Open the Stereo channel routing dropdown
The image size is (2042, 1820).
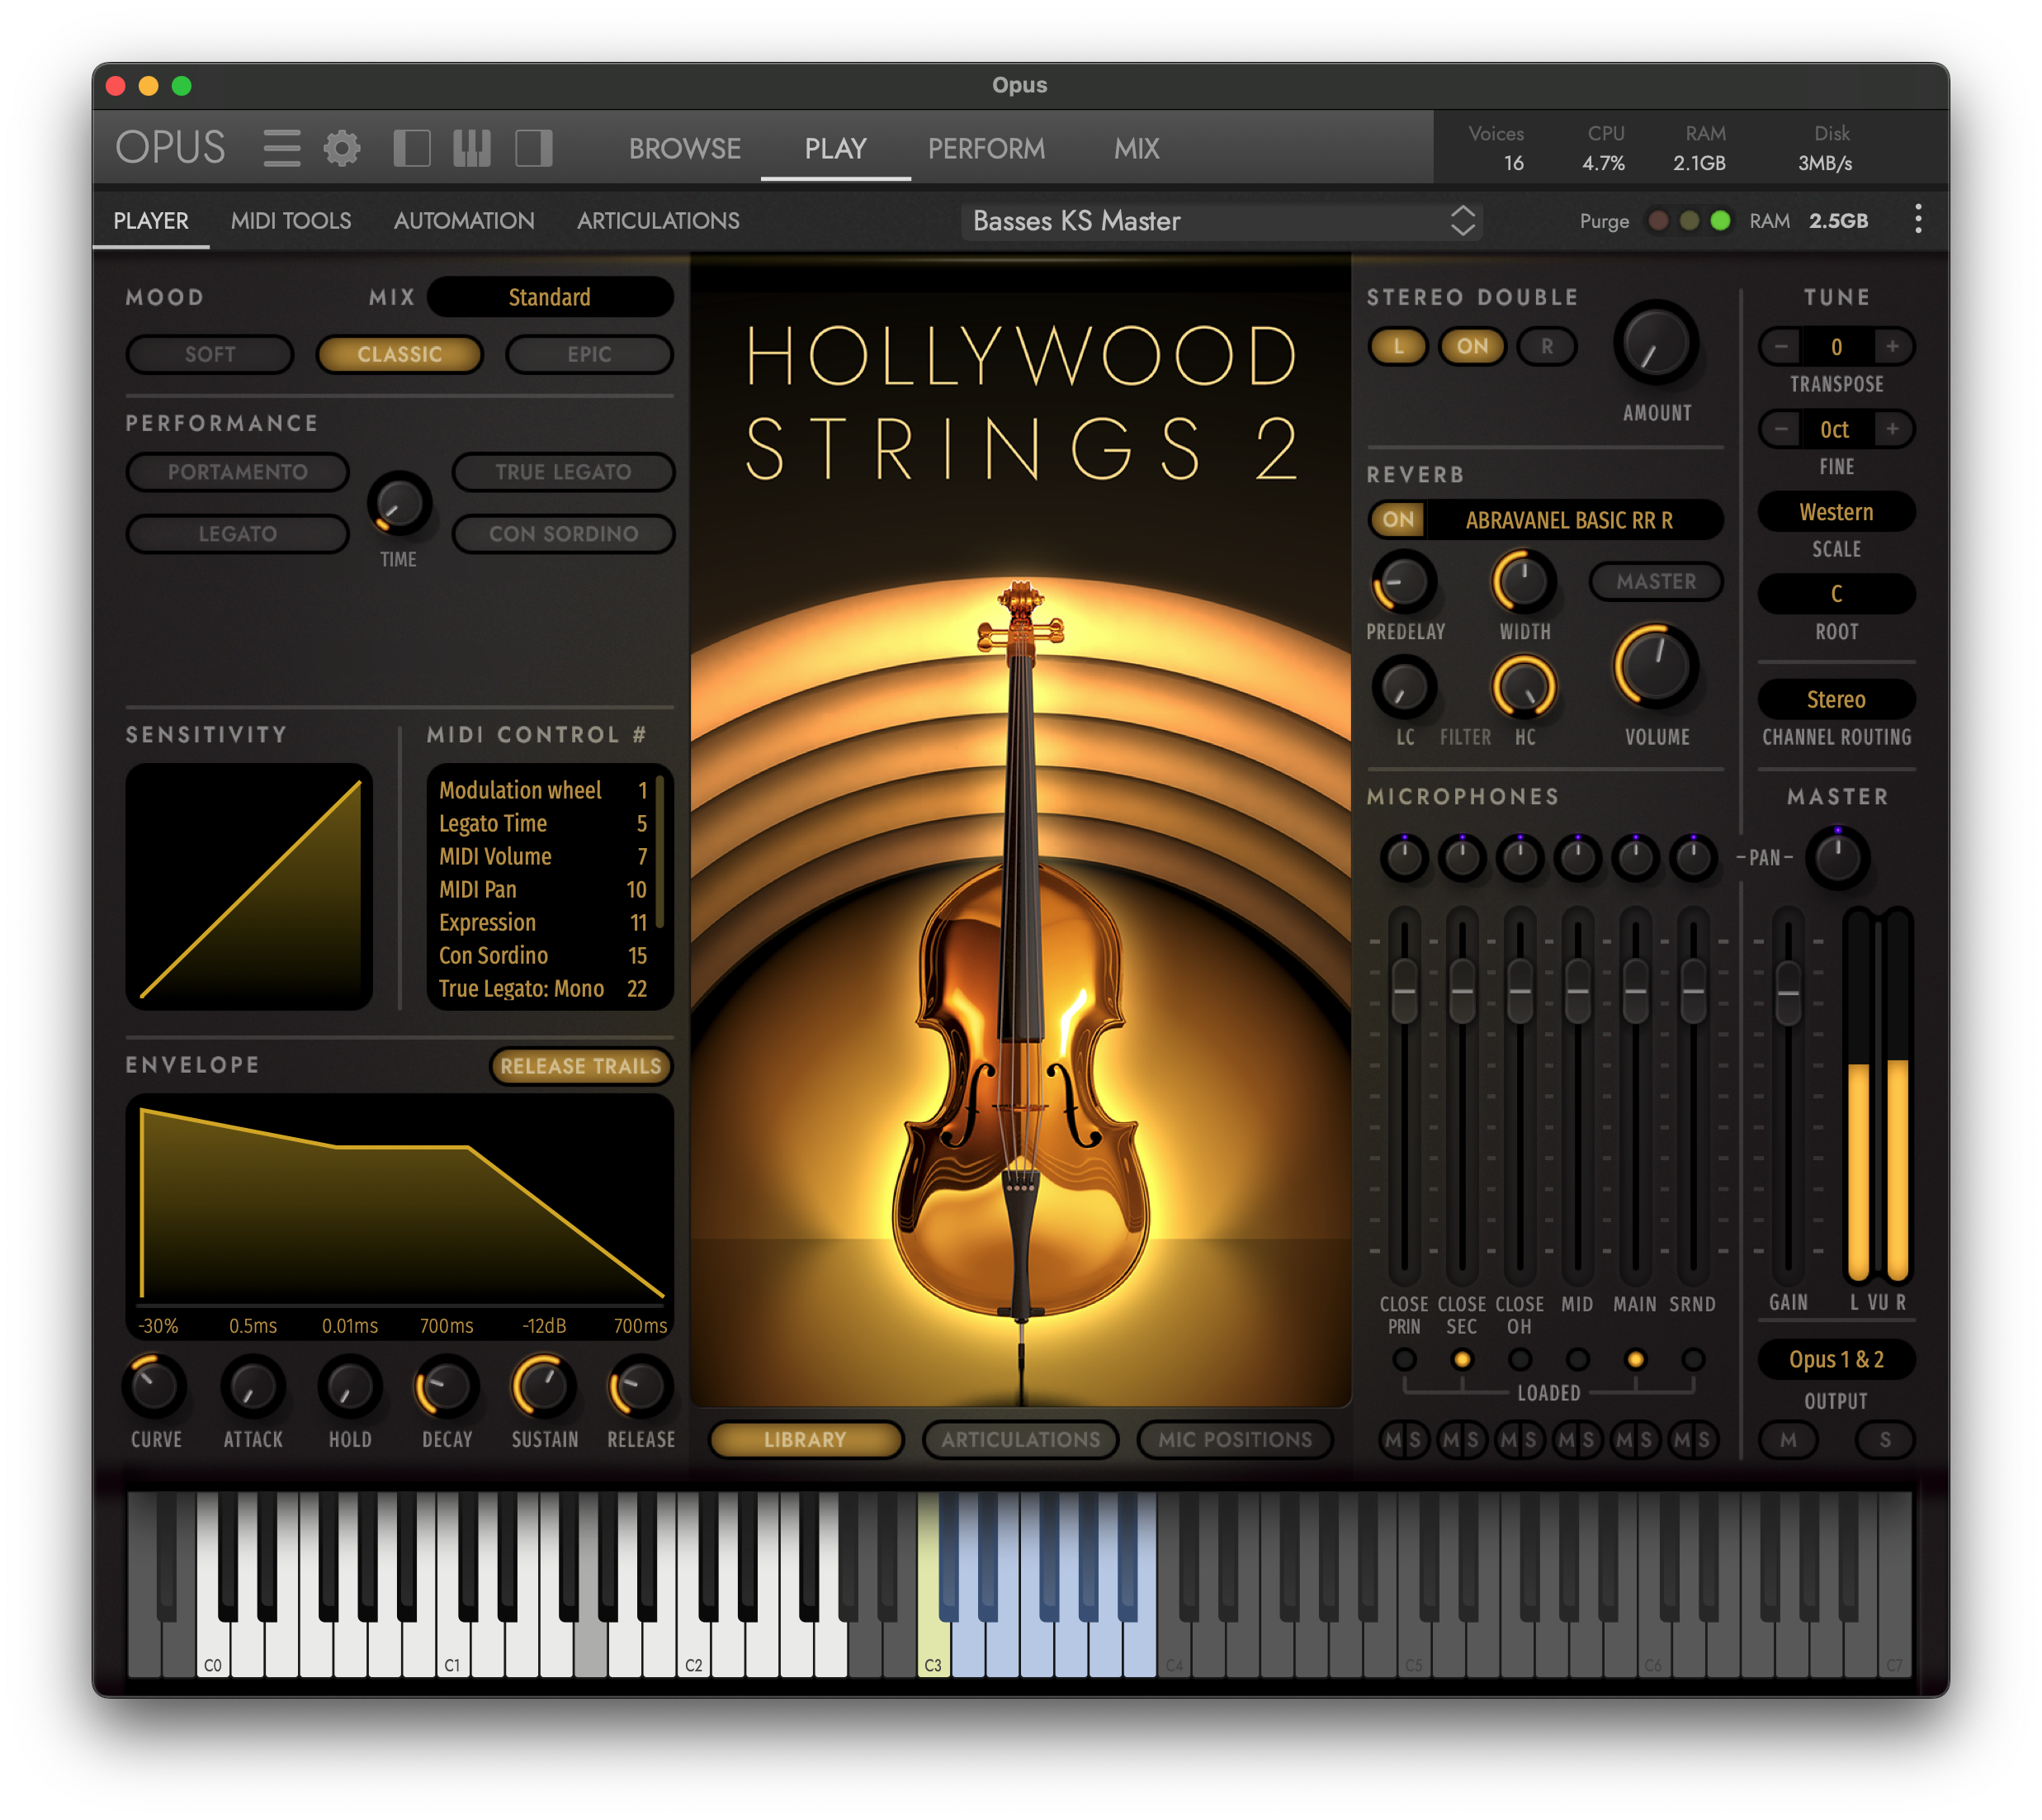[x=1836, y=699]
